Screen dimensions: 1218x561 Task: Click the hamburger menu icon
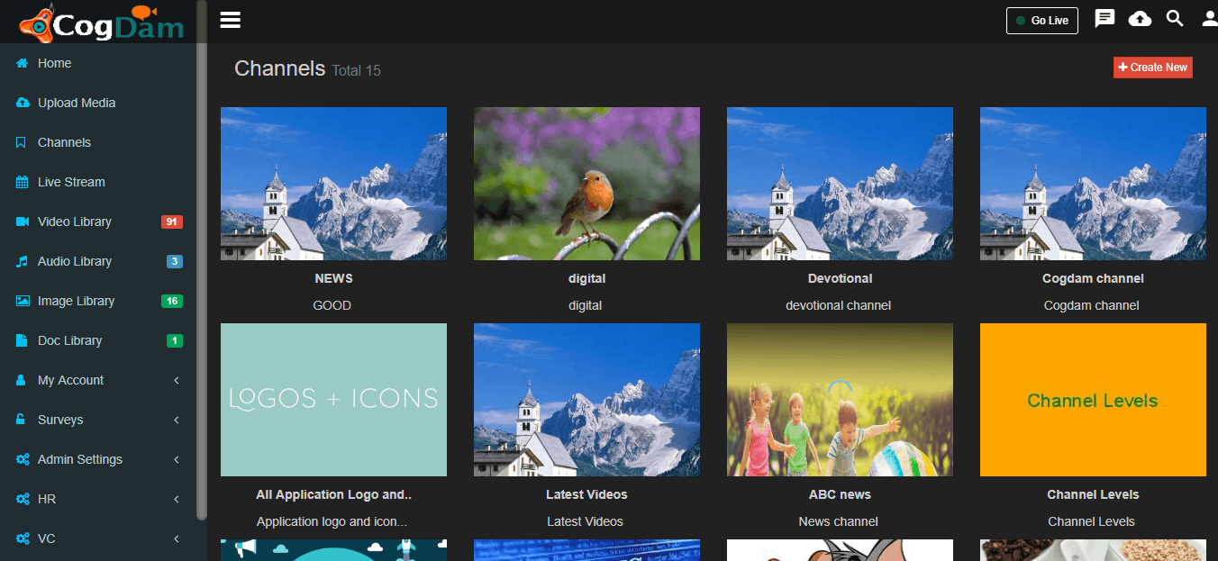[231, 20]
